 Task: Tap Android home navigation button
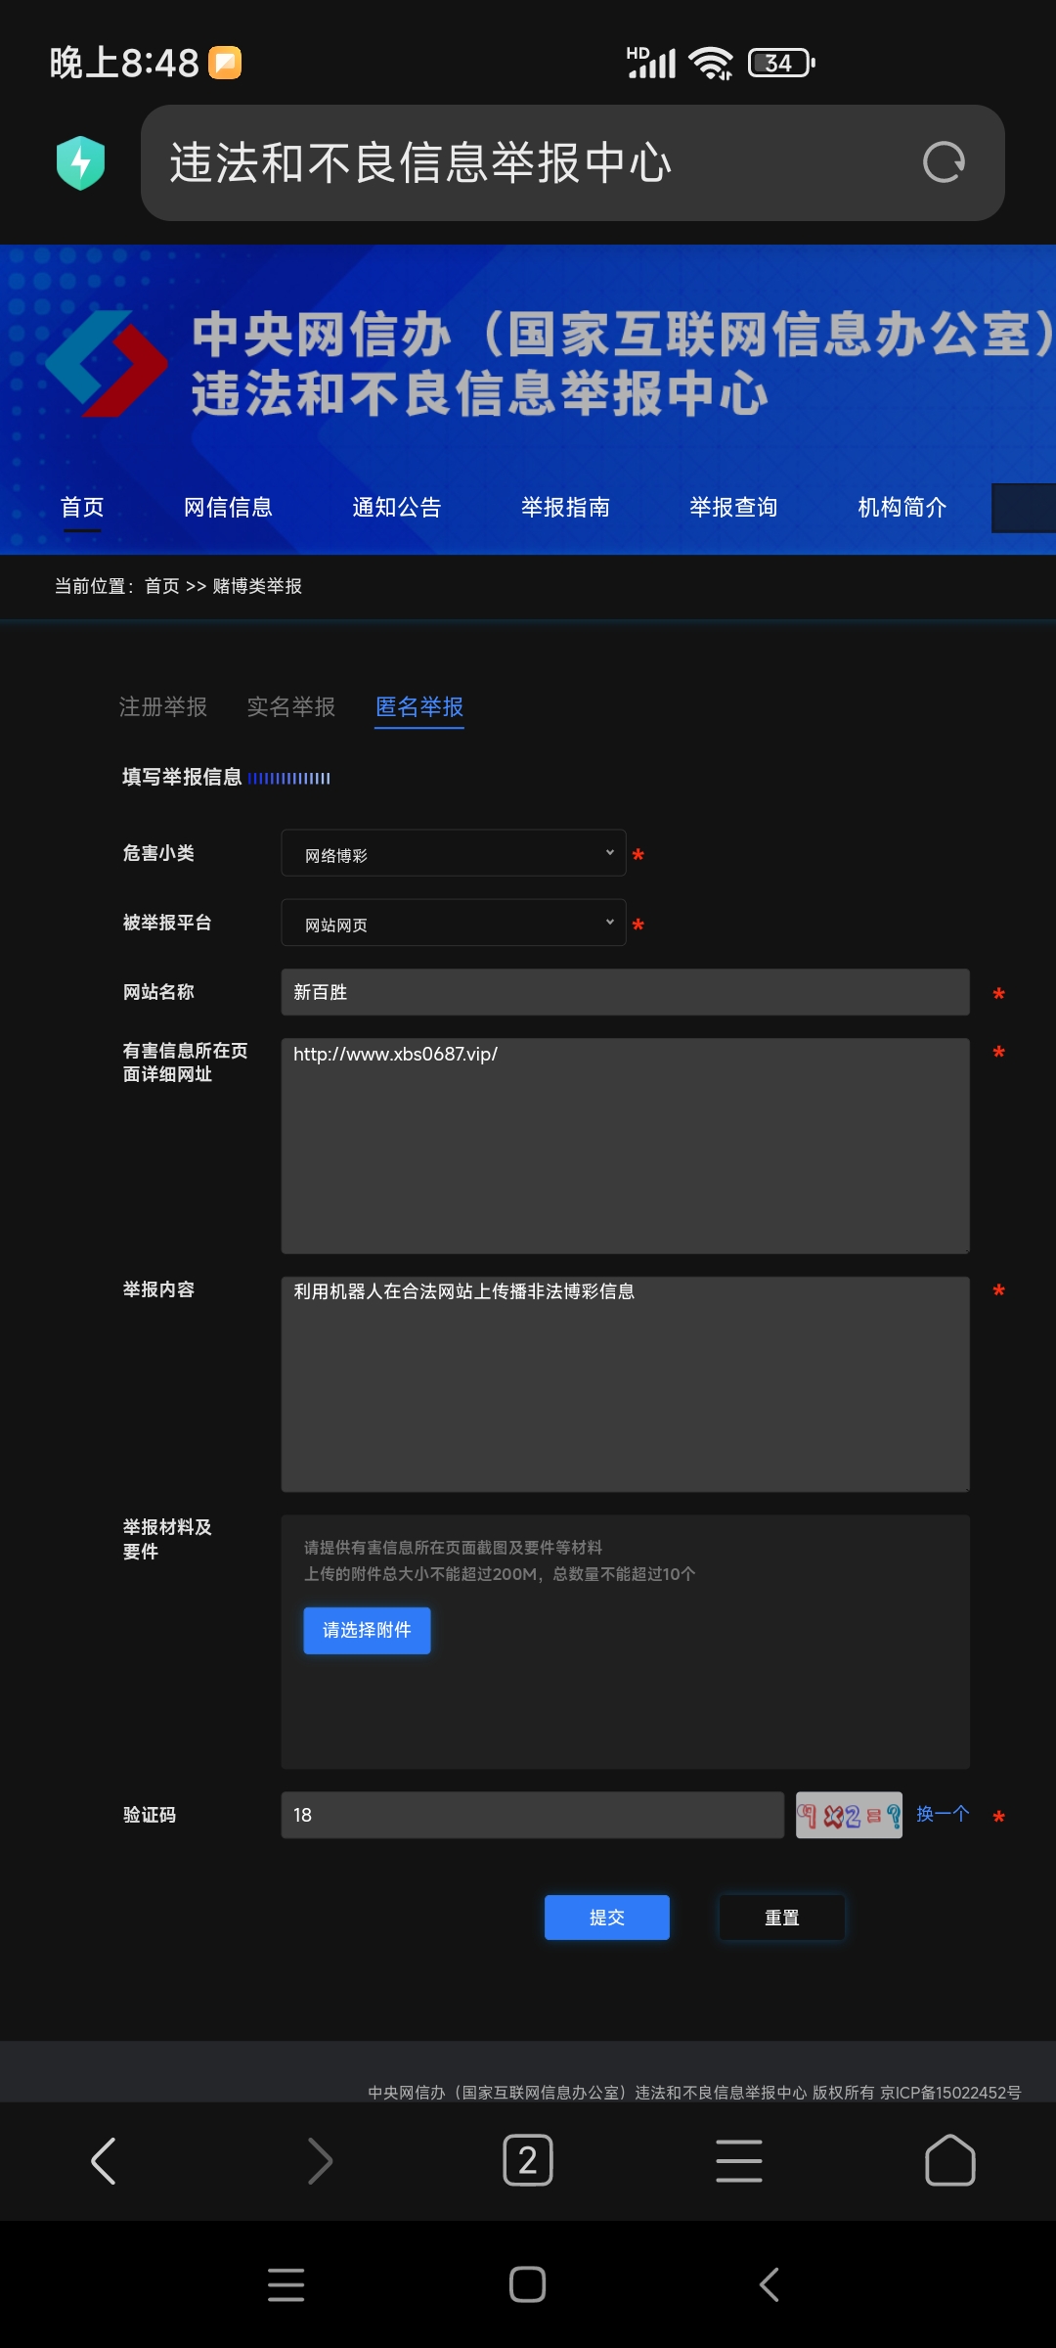(x=528, y=2284)
